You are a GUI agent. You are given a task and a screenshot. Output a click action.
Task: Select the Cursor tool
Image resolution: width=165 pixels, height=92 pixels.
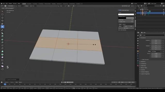point(2,14)
